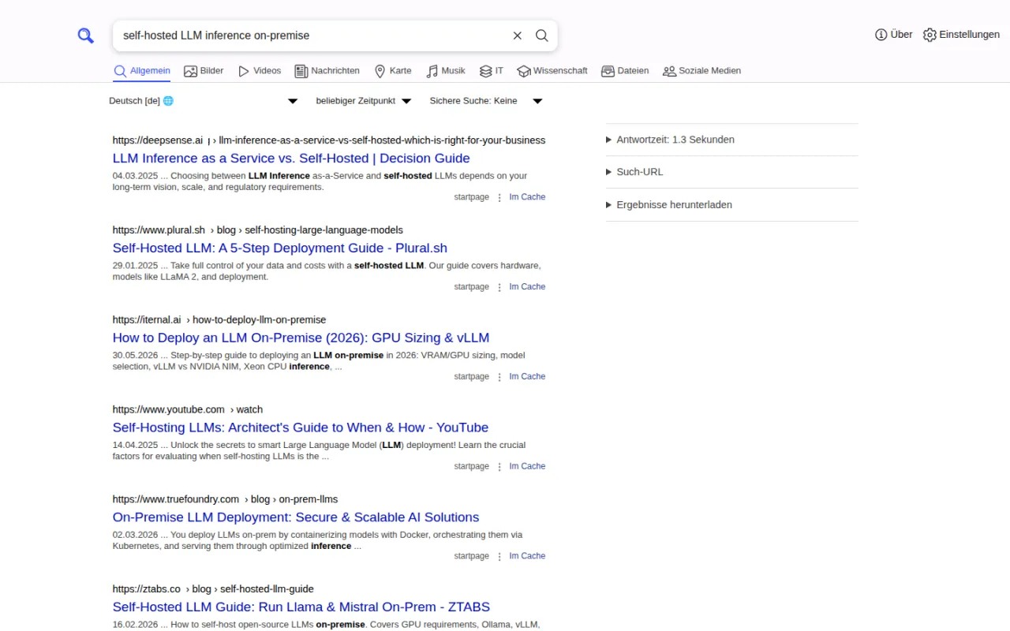Expand the Antwortzeit details

point(731,140)
